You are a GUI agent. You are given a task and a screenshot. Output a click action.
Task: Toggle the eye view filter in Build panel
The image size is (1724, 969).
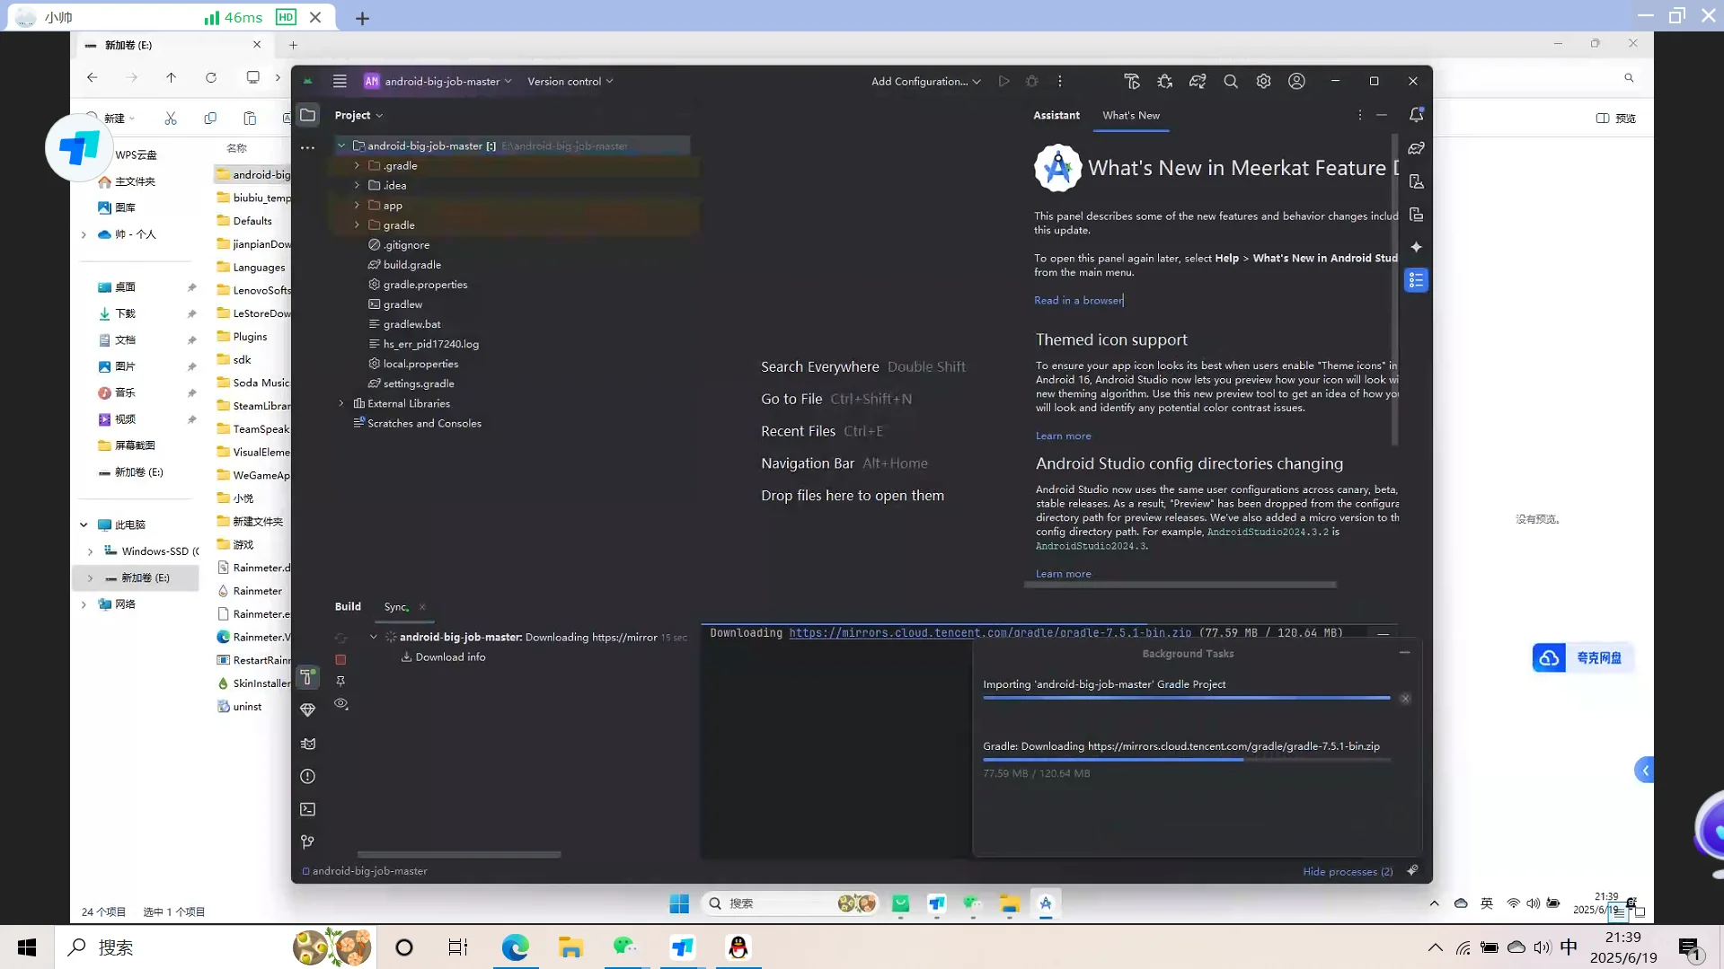click(340, 704)
